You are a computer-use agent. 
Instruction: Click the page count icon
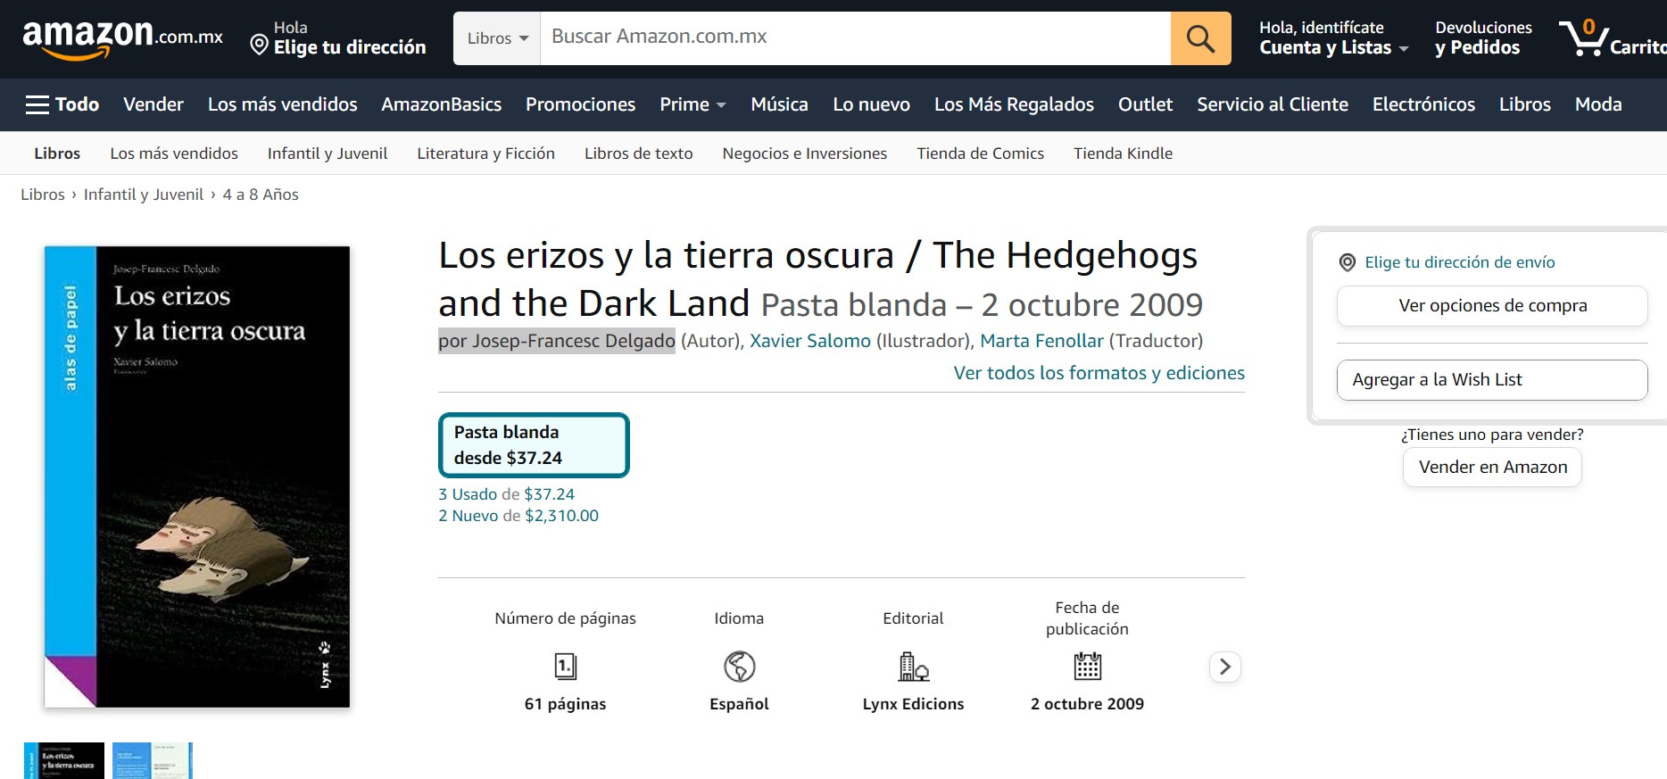tap(565, 667)
